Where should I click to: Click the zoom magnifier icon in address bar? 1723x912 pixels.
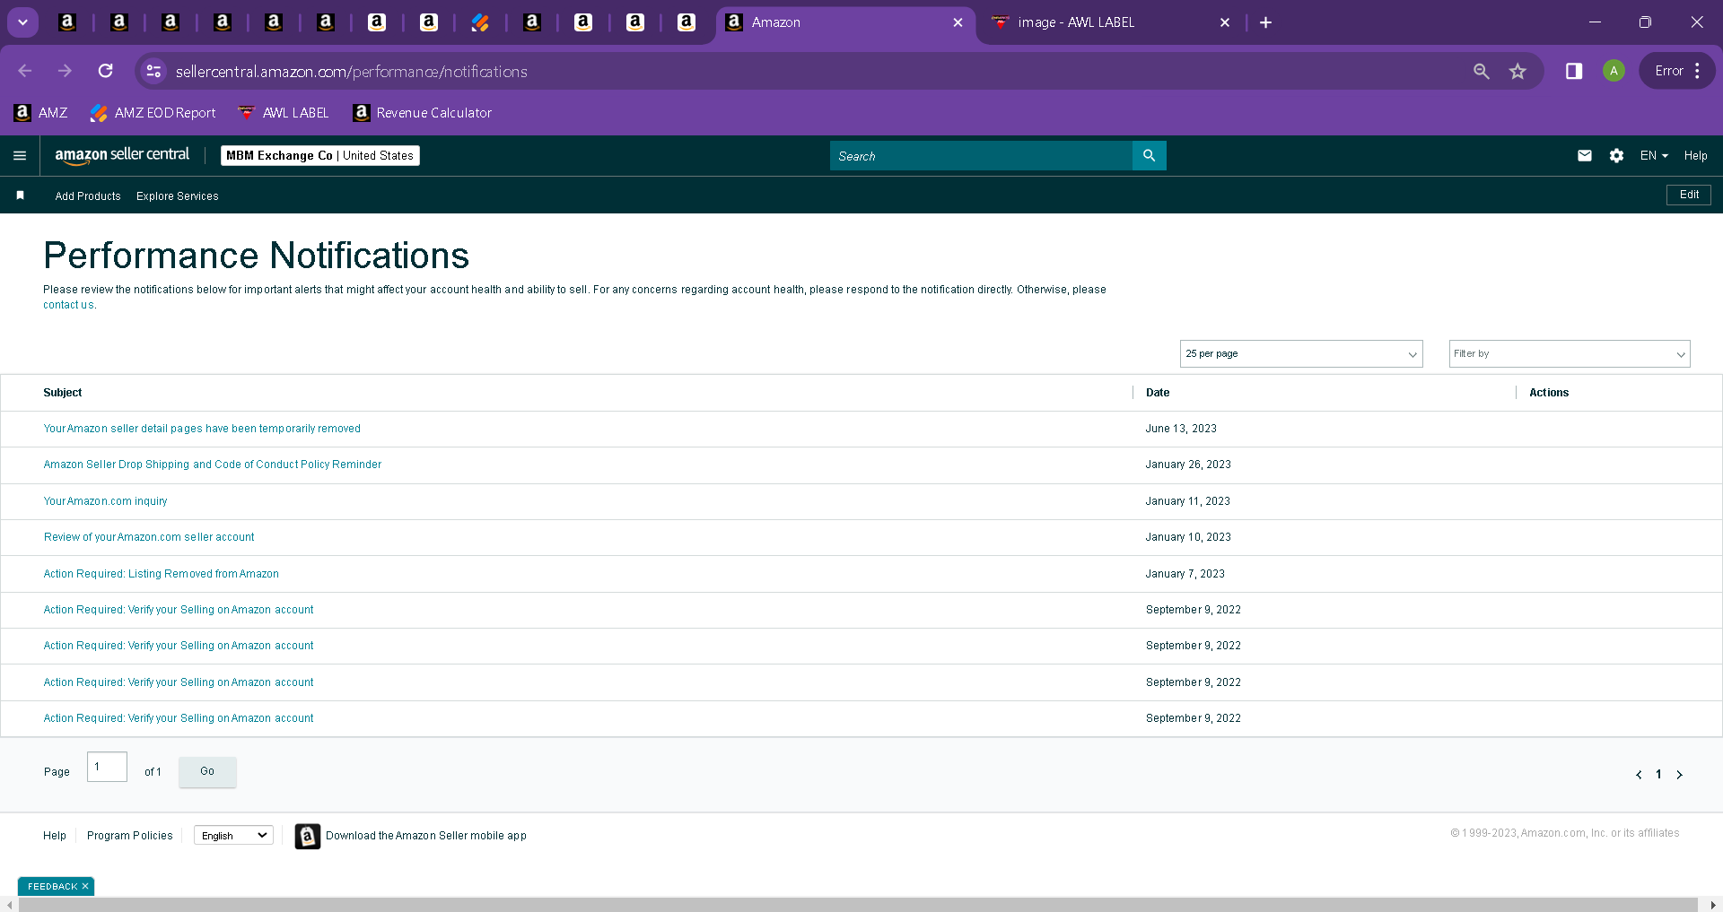point(1481,71)
